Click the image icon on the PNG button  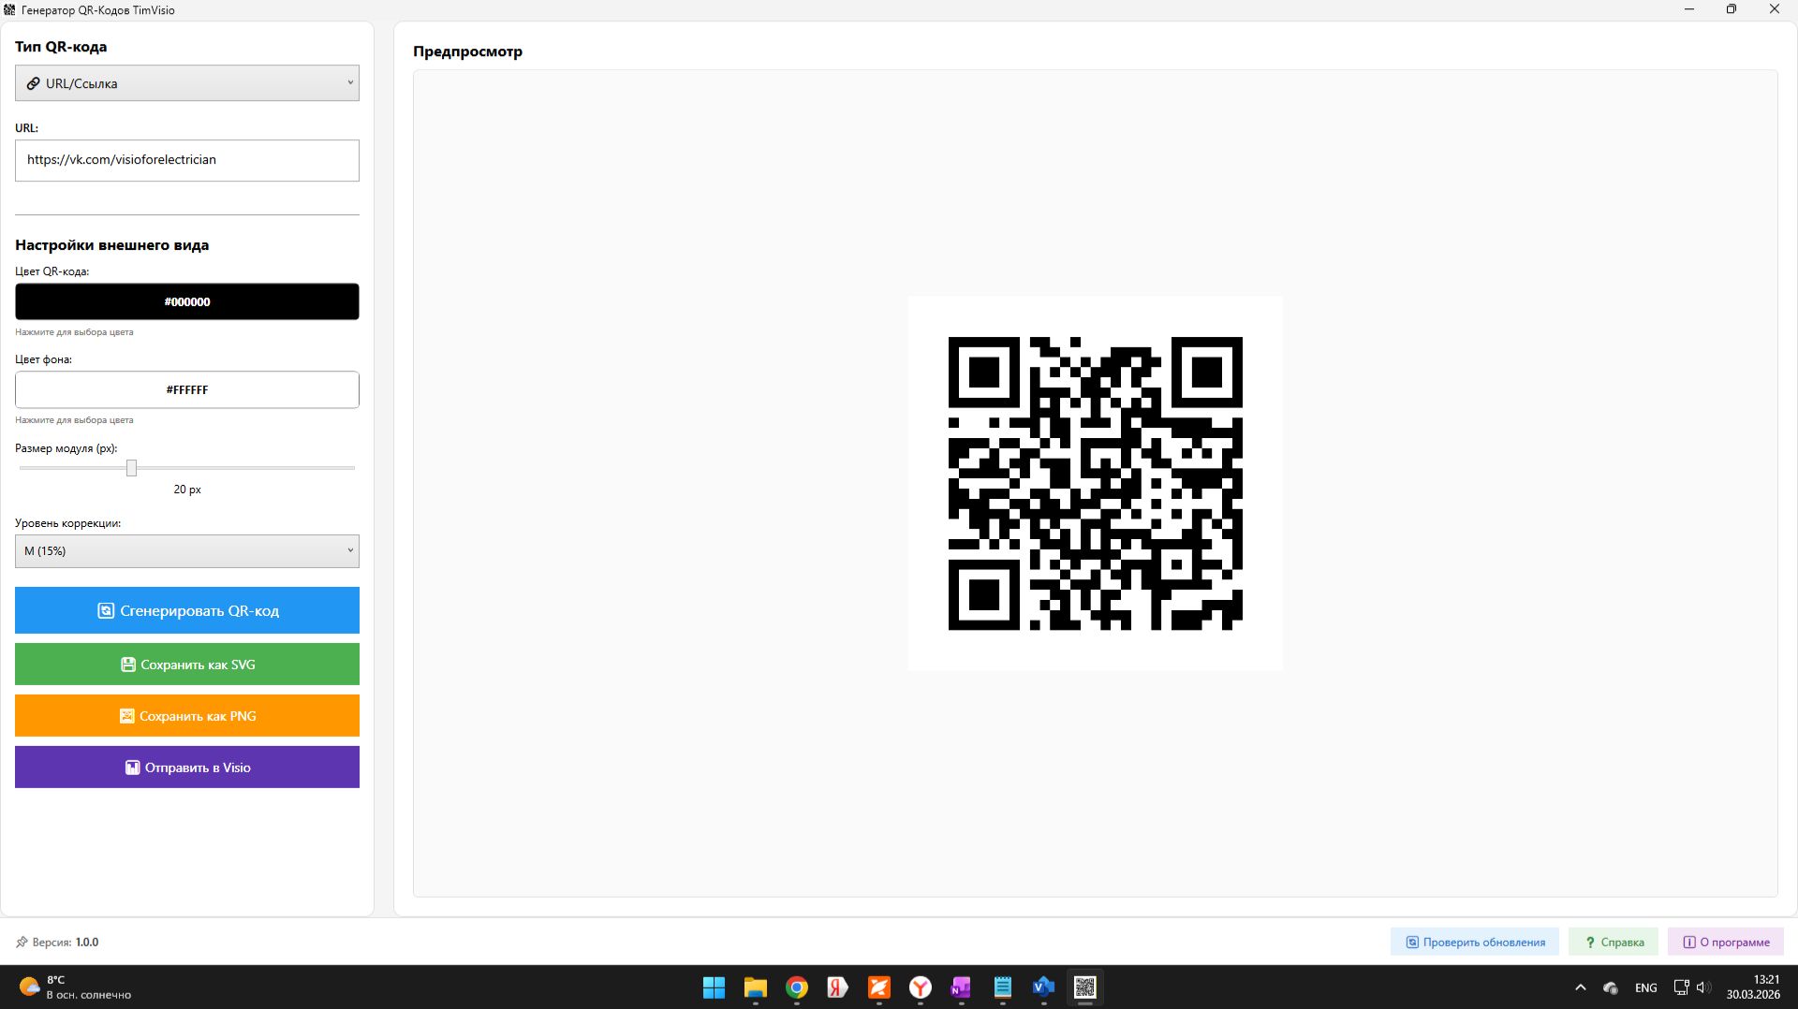(x=126, y=716)
